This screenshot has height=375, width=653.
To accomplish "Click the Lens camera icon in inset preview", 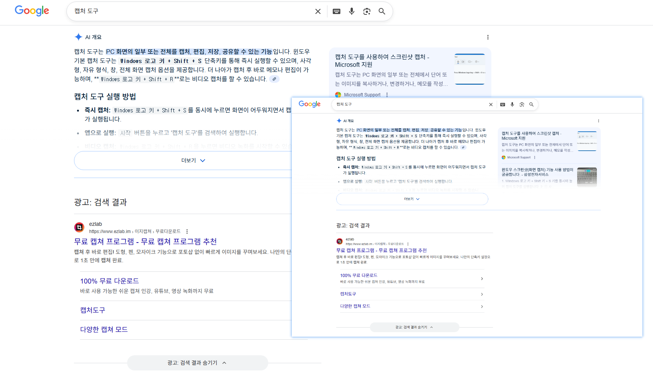I will 522,104.
